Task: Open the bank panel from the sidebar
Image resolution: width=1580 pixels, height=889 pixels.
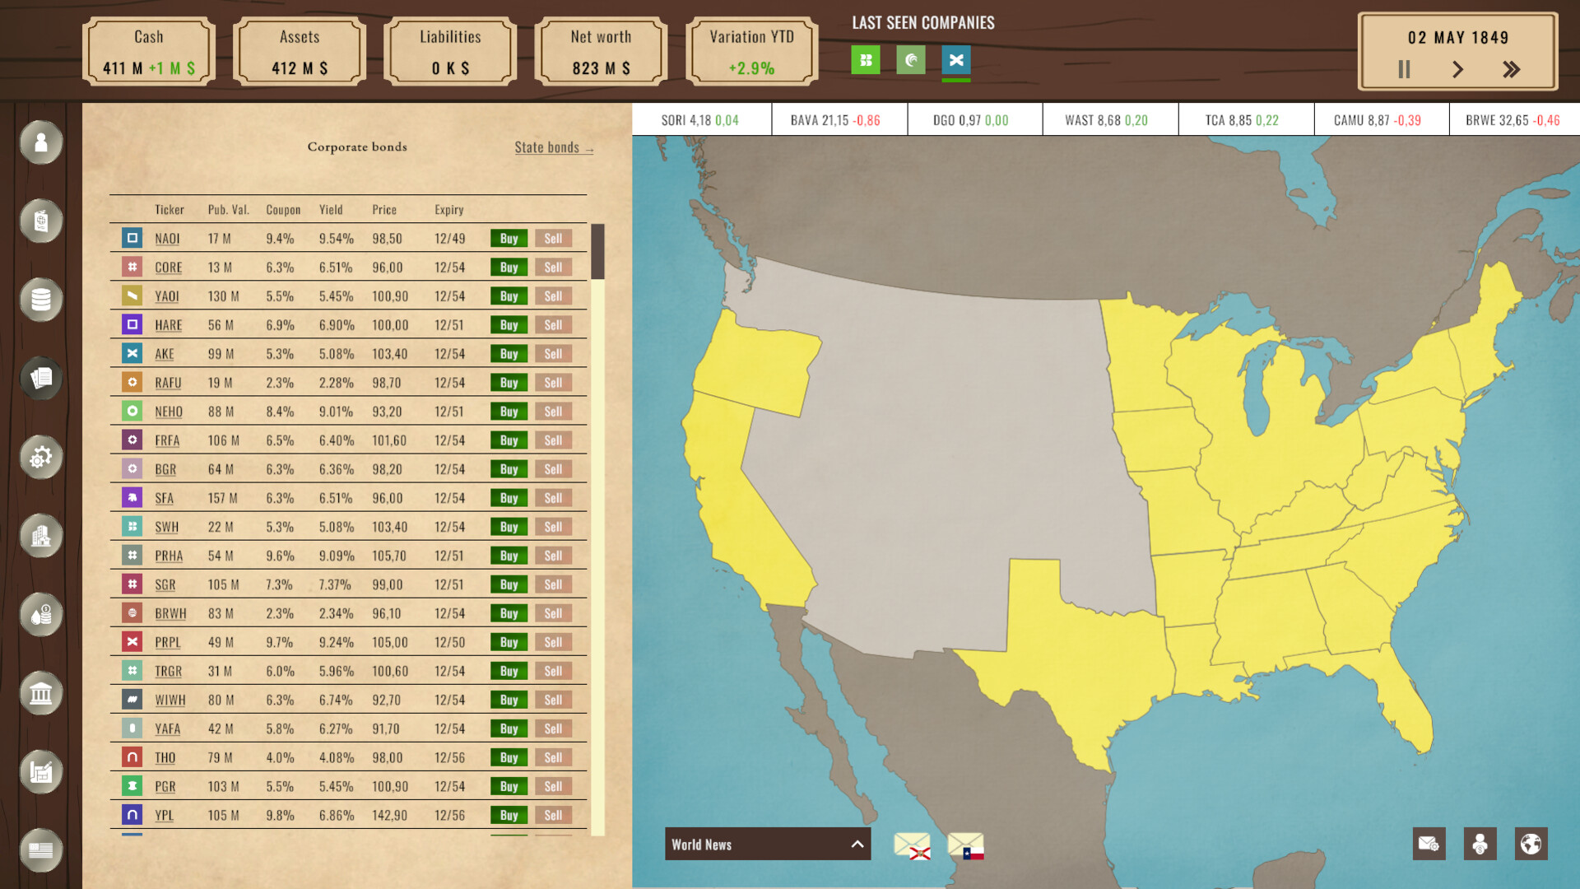Action: [x=40, y=693]
